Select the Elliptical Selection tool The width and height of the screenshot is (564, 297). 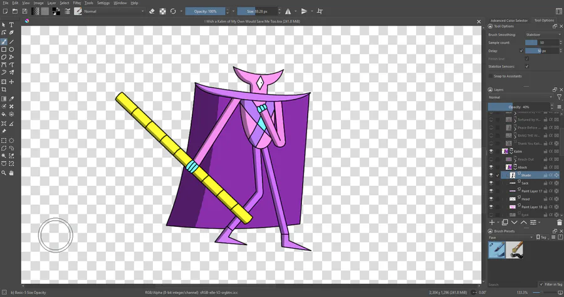click(11, 140)
